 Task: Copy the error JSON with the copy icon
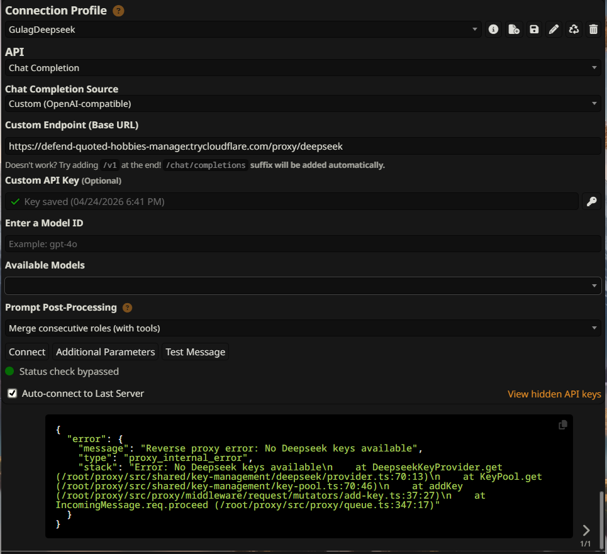(x=563, y=425)
